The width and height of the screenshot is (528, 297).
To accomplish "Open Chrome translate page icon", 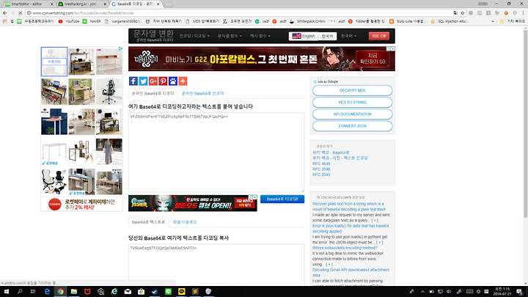I will pyautogui.click(x=455, y=12).
